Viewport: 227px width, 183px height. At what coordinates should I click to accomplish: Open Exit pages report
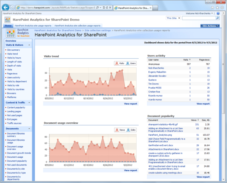coord(12,119)
